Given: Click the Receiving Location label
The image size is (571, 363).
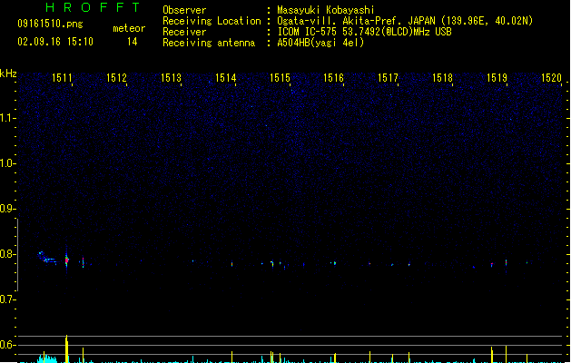Looking at the screenshot, I should (212, 21).
